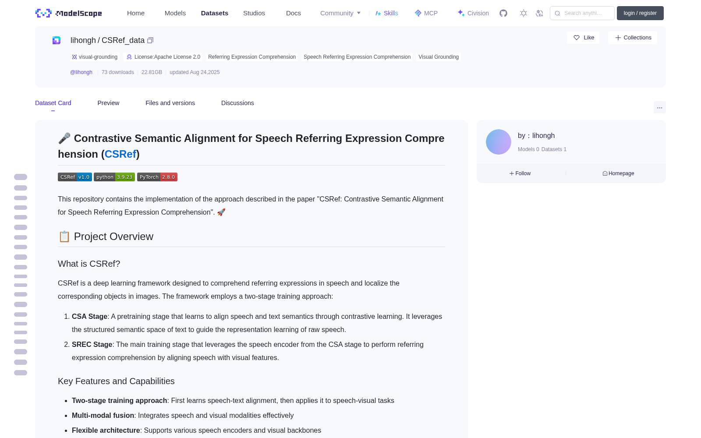Screen dimensions: 701x438
Task: Expand the Community dropdown menu
Action: click(340, 13)
